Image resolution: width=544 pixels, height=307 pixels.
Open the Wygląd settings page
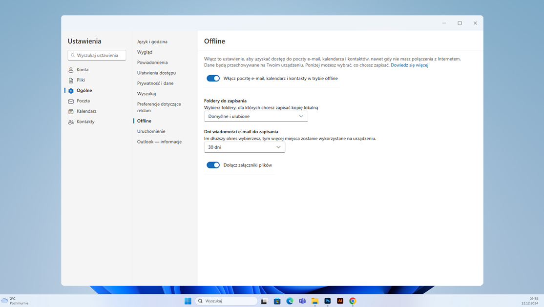coord(145,52)
